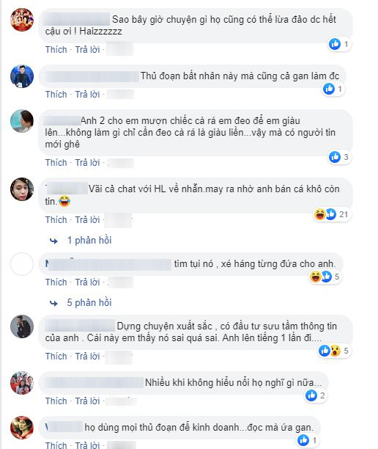The image size is (378, 449).
Task: Expand the '5 phản hồi' replies thread
Action: (x=89, y=302)
